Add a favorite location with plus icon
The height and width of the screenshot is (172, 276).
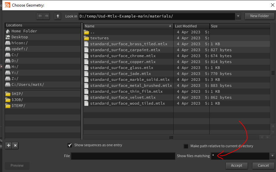9,145
